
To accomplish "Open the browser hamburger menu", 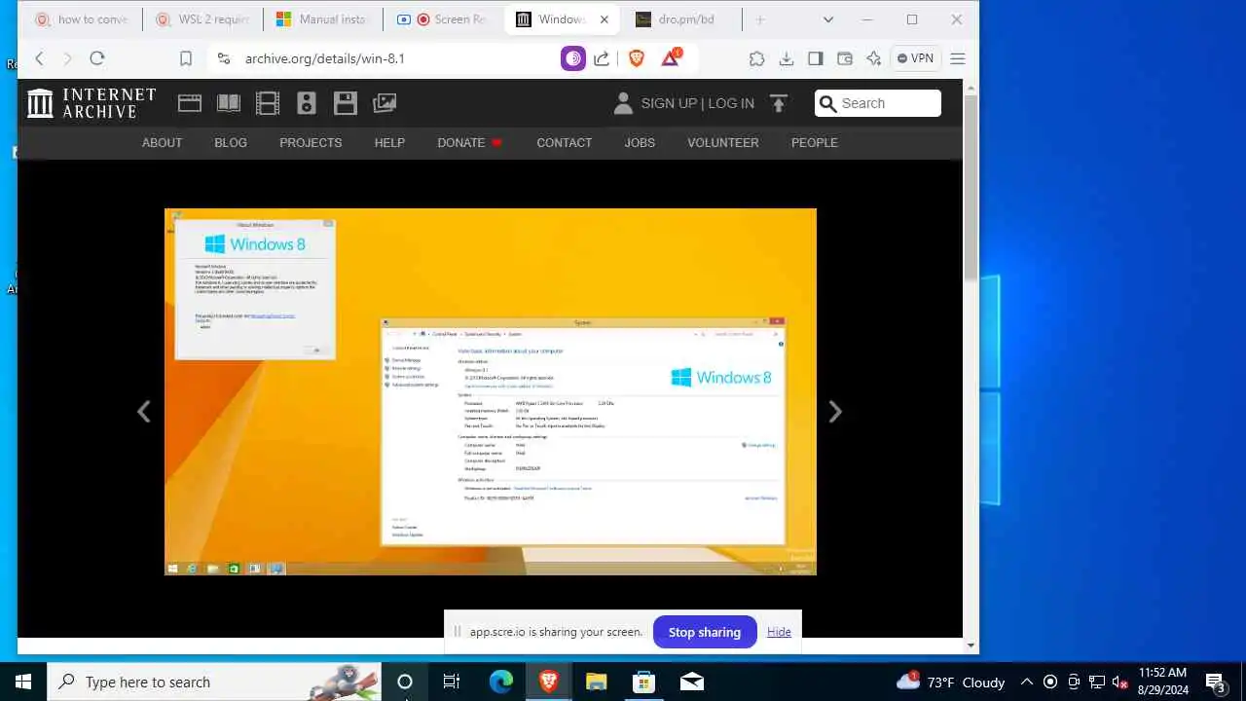I will pos(958,58).
